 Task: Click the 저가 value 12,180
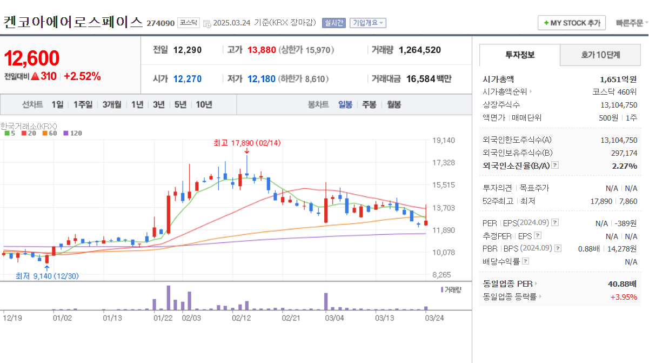coord(262,79)
